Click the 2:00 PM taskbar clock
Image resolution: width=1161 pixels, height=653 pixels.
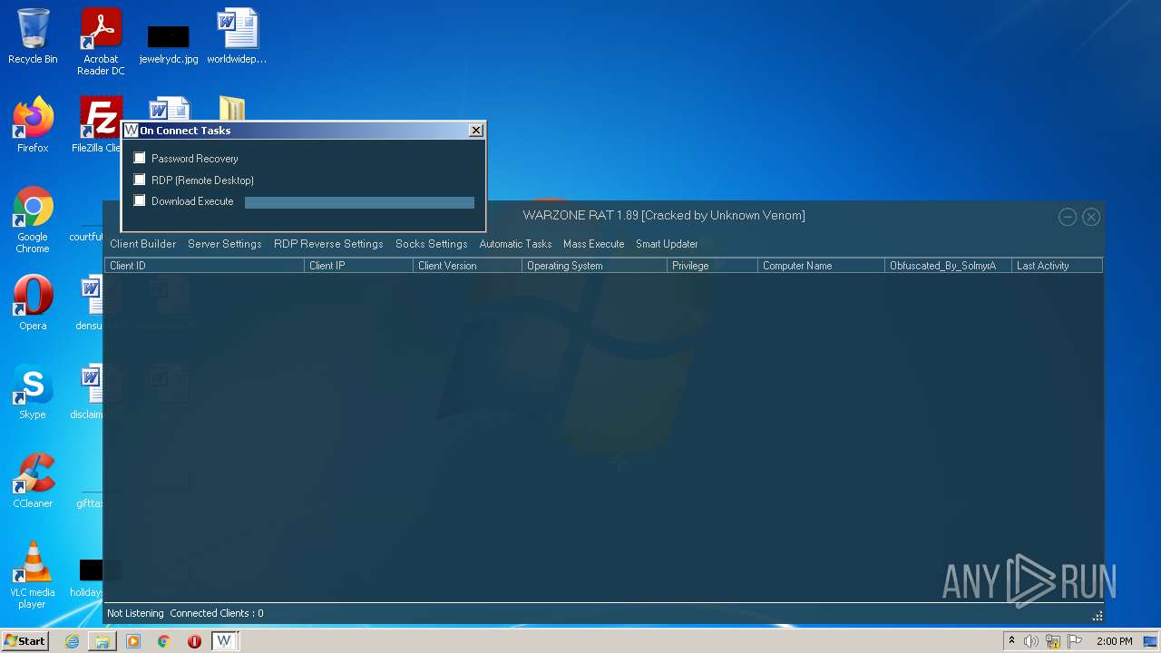coord(1114,641)
